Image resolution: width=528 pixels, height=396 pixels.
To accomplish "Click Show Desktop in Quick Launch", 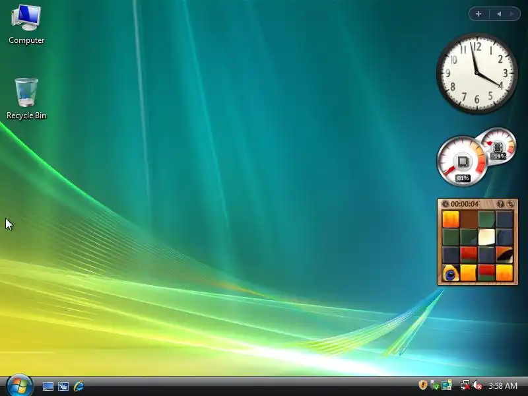I will point(48,386).
